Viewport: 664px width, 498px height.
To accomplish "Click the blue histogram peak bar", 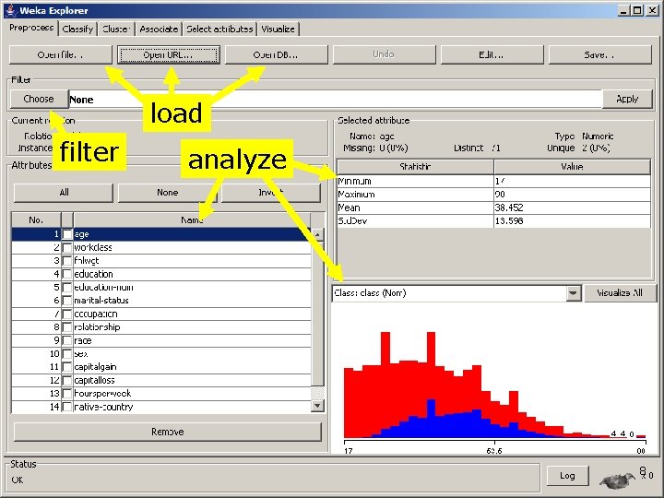I will 431,419.
